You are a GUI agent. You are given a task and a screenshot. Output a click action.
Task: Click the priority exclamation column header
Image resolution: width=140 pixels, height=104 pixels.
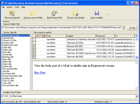[x=41, y=36]
